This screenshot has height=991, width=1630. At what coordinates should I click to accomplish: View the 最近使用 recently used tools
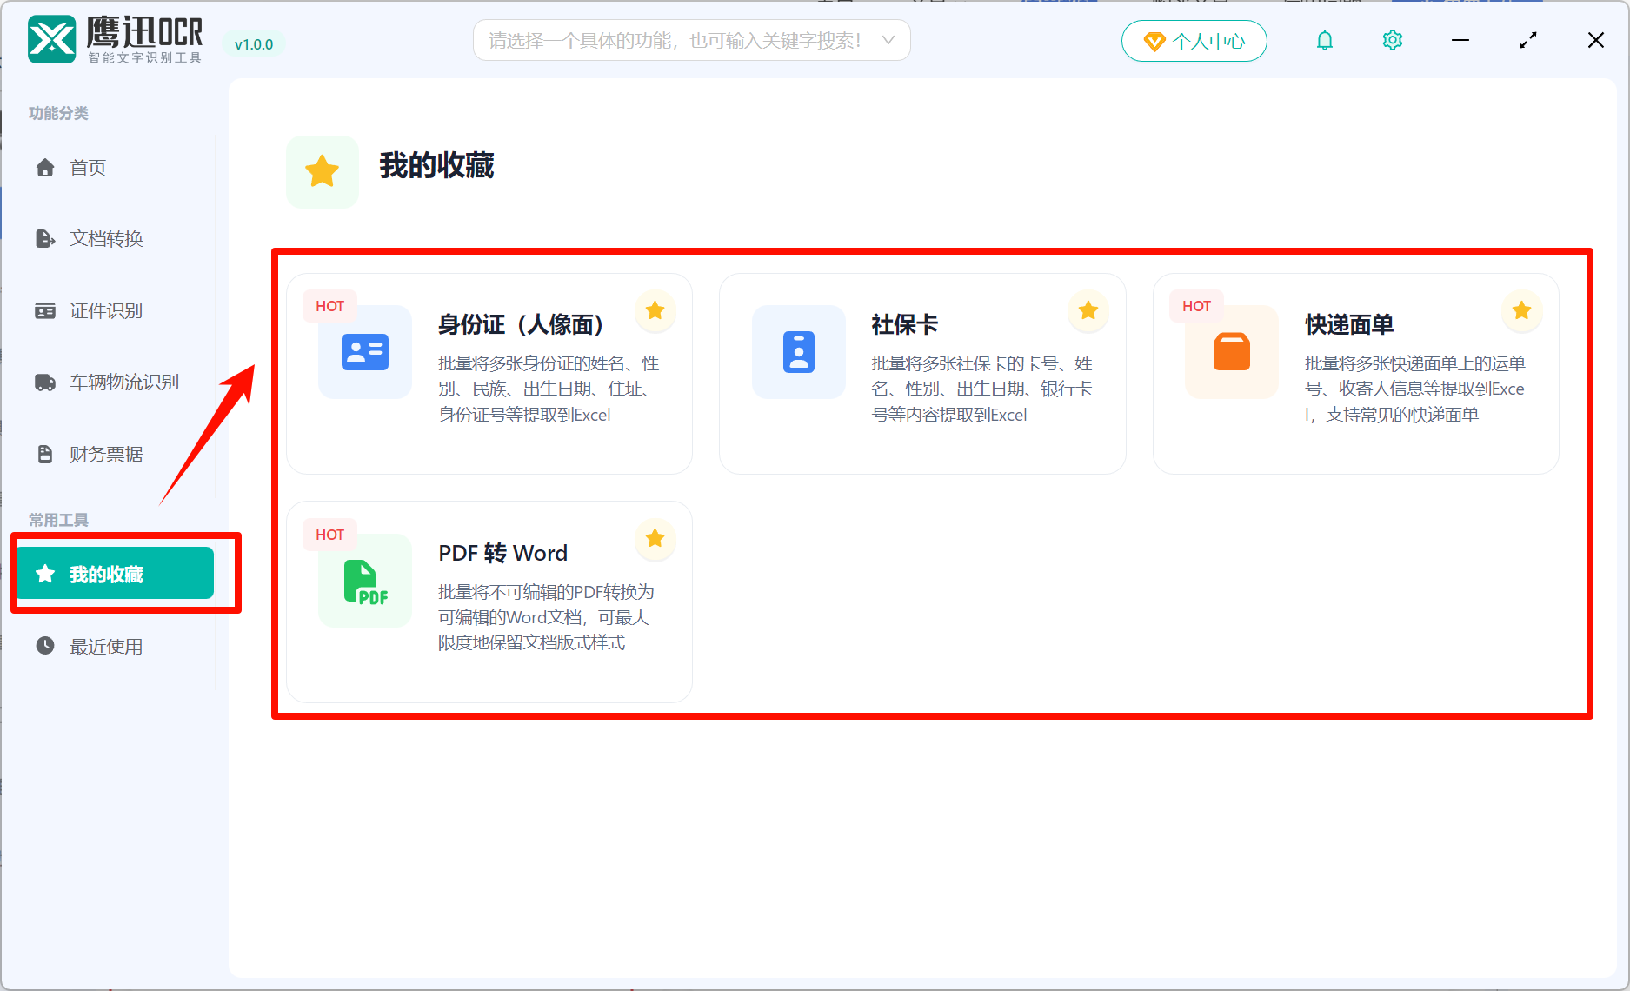click(107, 646)
